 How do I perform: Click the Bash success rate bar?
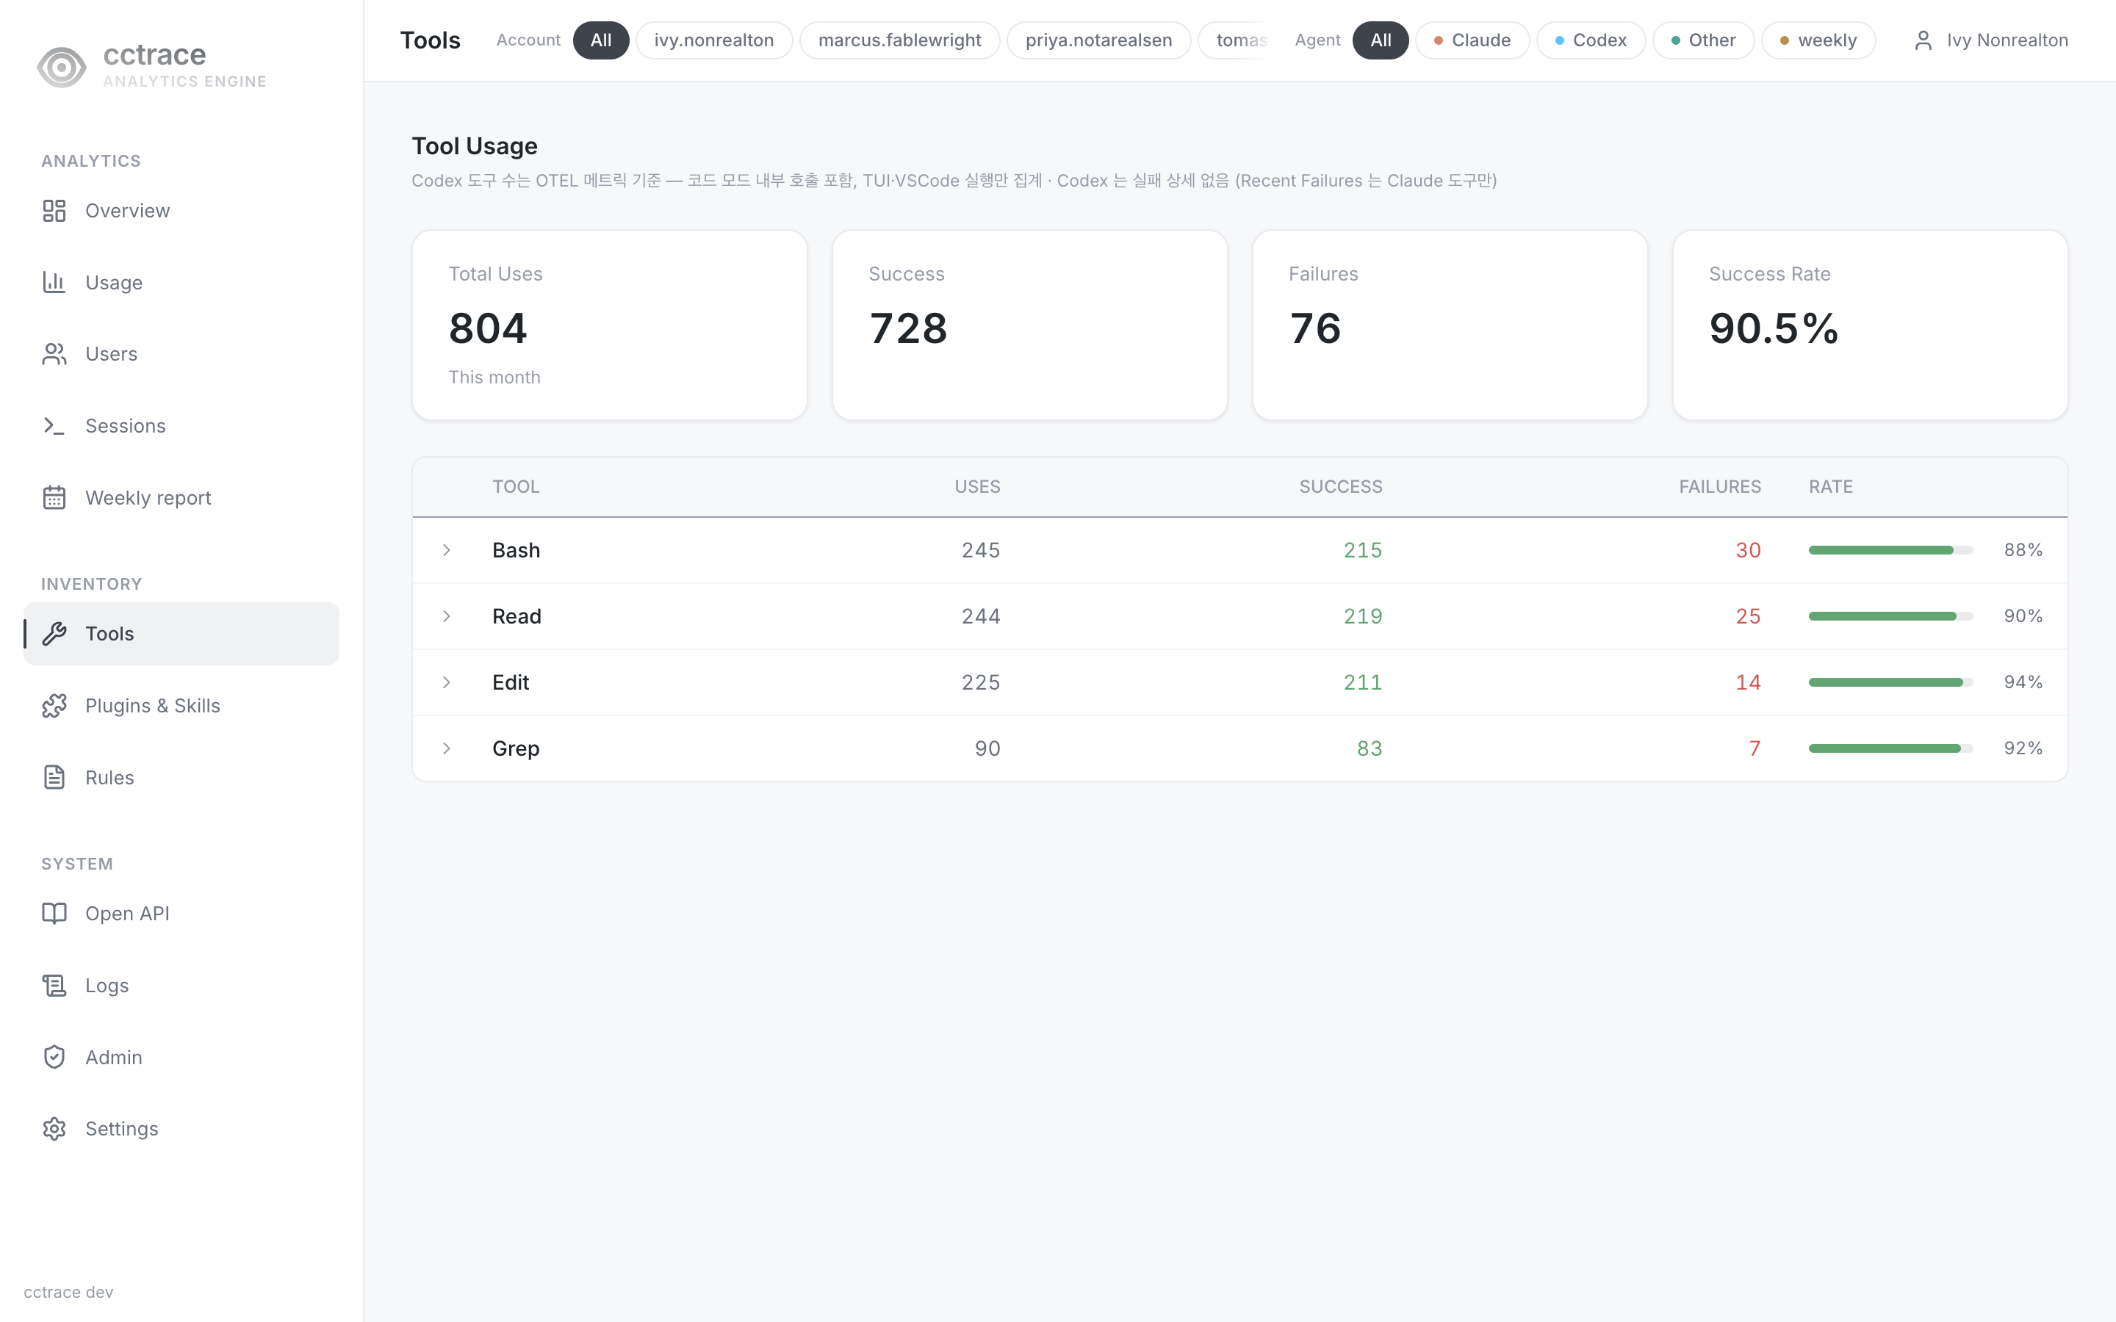point(1890,550)
